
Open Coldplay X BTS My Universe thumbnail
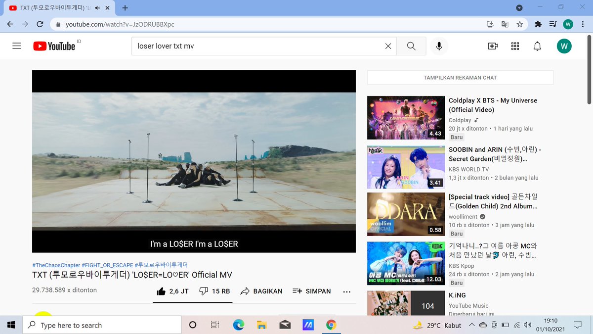tap(406, 118)
